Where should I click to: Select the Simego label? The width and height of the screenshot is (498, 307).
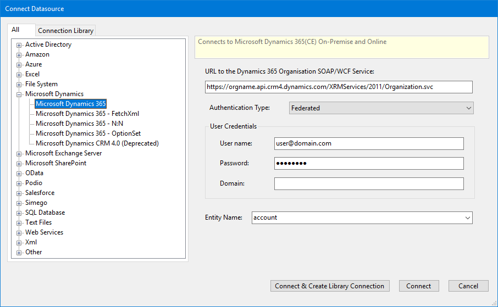(x=36, y=203)
